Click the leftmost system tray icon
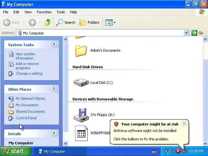 click(x=166, y=151)
